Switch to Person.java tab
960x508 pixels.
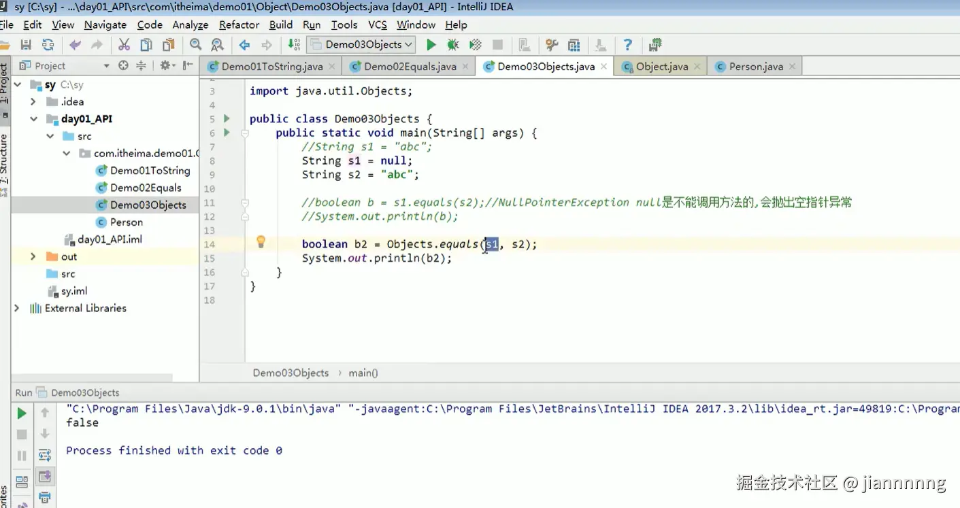tap(756, 67)
